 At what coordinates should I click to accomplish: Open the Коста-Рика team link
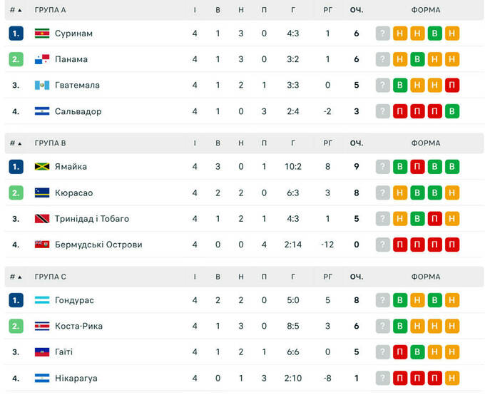tap(78, 326)
